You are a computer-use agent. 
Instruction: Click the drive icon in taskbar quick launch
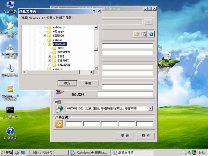[x=17, y=153]
